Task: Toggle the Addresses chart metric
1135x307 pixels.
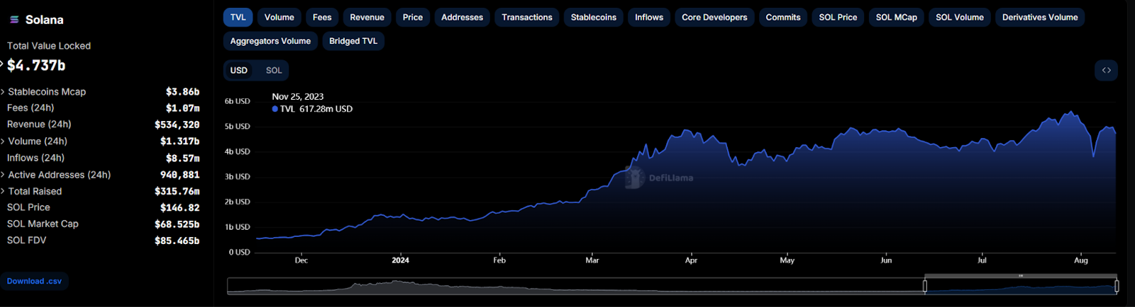Action: [462, 17]
